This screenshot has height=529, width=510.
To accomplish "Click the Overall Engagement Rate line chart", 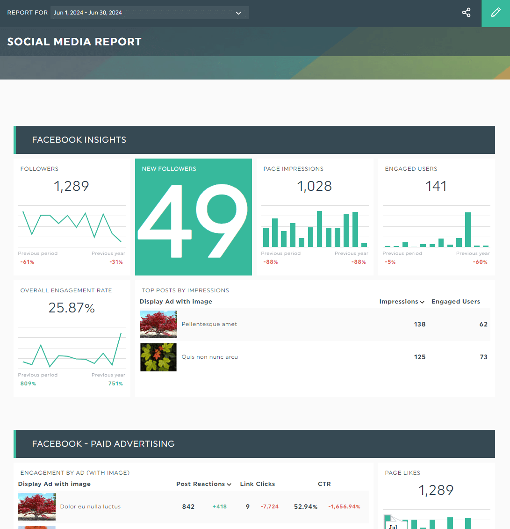I will (72, 348).
